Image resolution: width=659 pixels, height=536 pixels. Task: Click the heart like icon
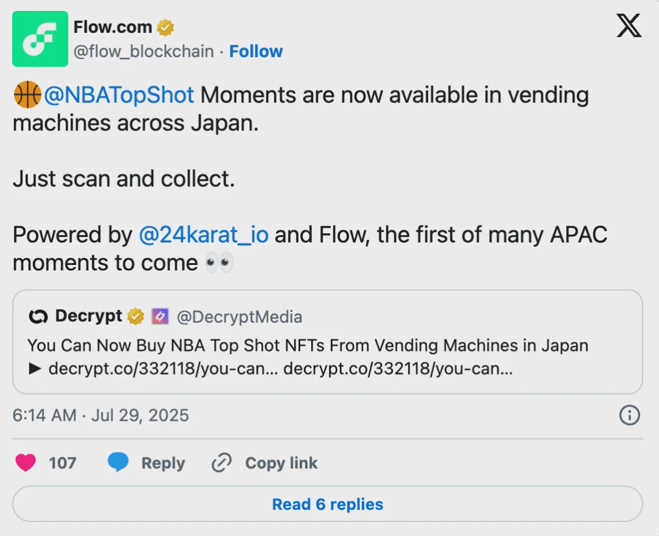pos(26,463)
